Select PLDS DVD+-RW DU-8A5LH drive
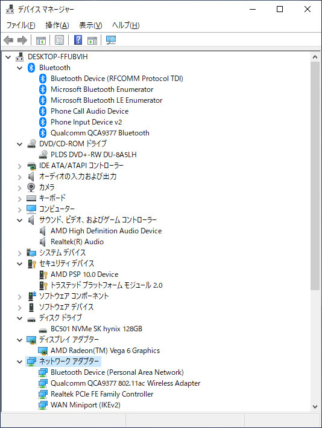Viewport: 322px width, 428px height. coord(93,155)
